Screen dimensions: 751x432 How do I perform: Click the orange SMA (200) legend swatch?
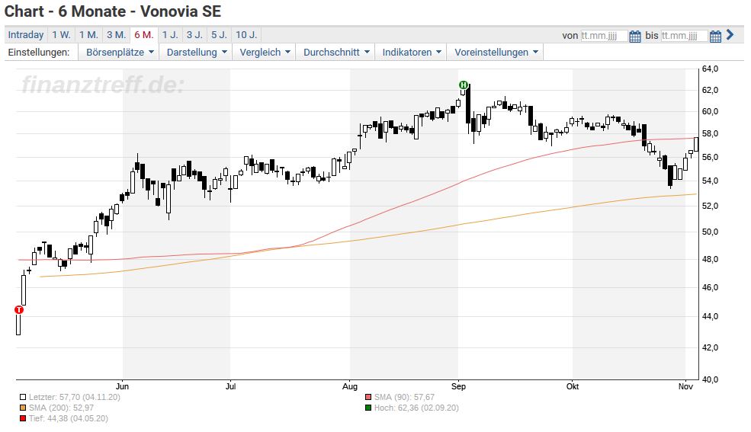click(23, 408)
